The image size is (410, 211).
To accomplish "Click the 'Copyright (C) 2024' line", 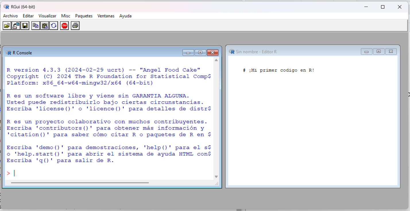I will [109, 76].
